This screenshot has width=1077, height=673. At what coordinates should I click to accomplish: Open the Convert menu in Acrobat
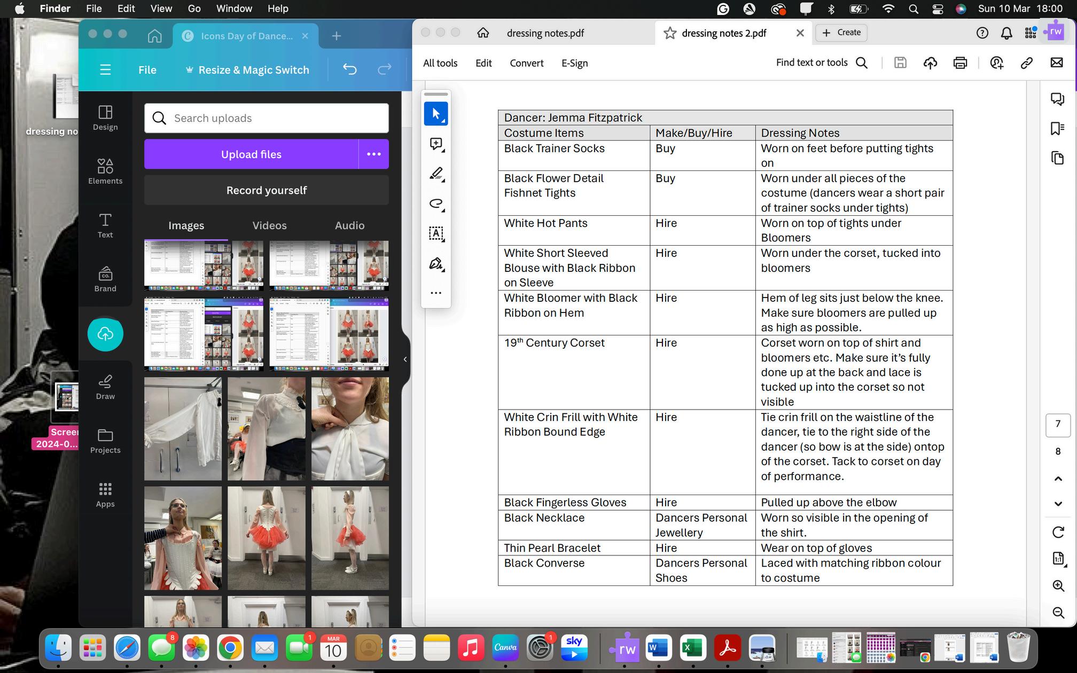(526, 63)
